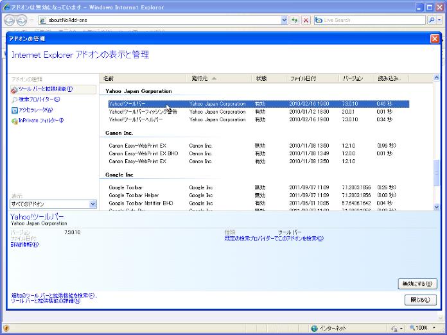Click the 閉じる button
447x335 pixels.
[421, 300]
